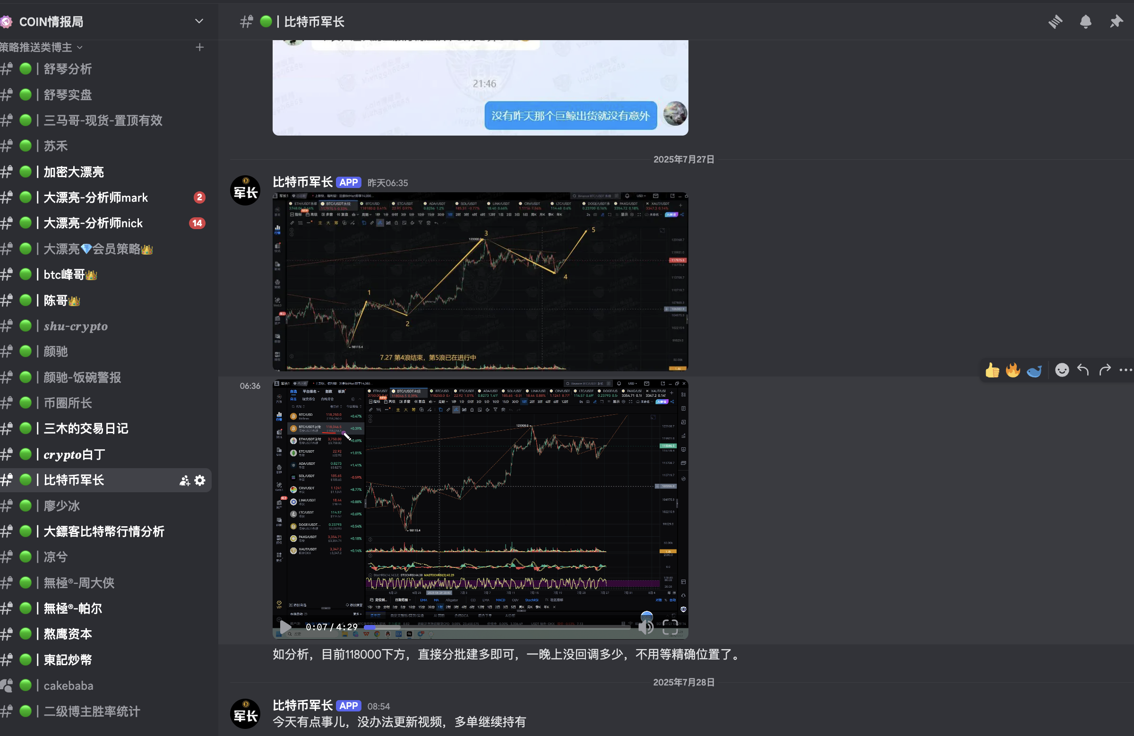
Task: Open the threads icon in header
Action: tap(1055, 22)
